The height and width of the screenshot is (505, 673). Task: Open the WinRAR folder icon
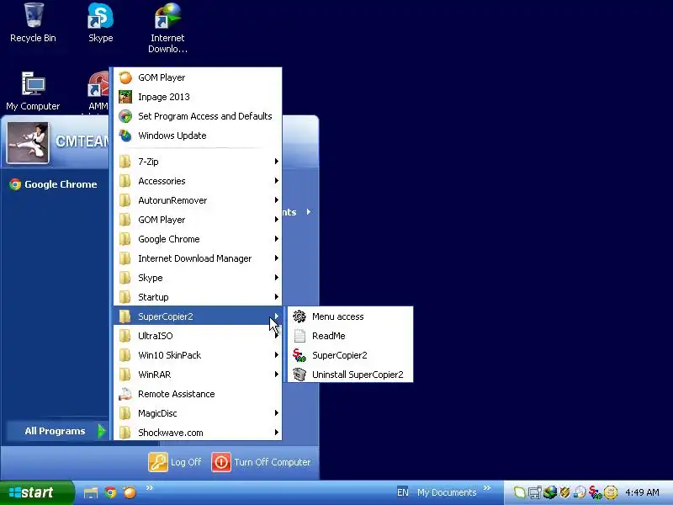click(125, 375)
